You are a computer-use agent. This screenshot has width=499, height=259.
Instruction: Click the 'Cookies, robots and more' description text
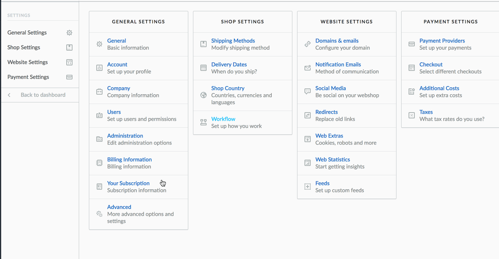[x=346, y=143]
